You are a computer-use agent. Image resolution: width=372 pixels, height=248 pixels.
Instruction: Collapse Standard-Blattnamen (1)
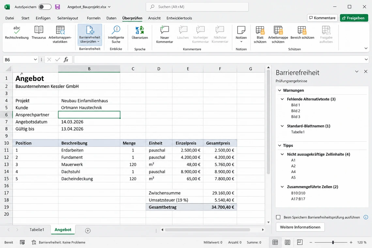pos(282,126)
